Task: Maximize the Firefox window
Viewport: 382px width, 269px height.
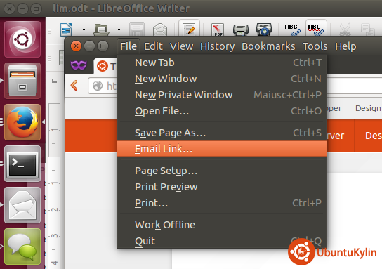Action: point(103,46)
